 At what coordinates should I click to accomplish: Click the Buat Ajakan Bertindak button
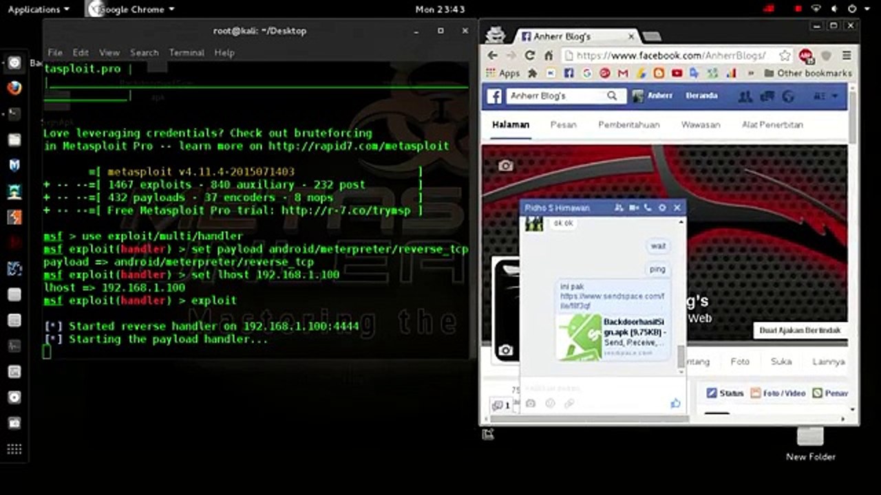[x=800, y=330]
